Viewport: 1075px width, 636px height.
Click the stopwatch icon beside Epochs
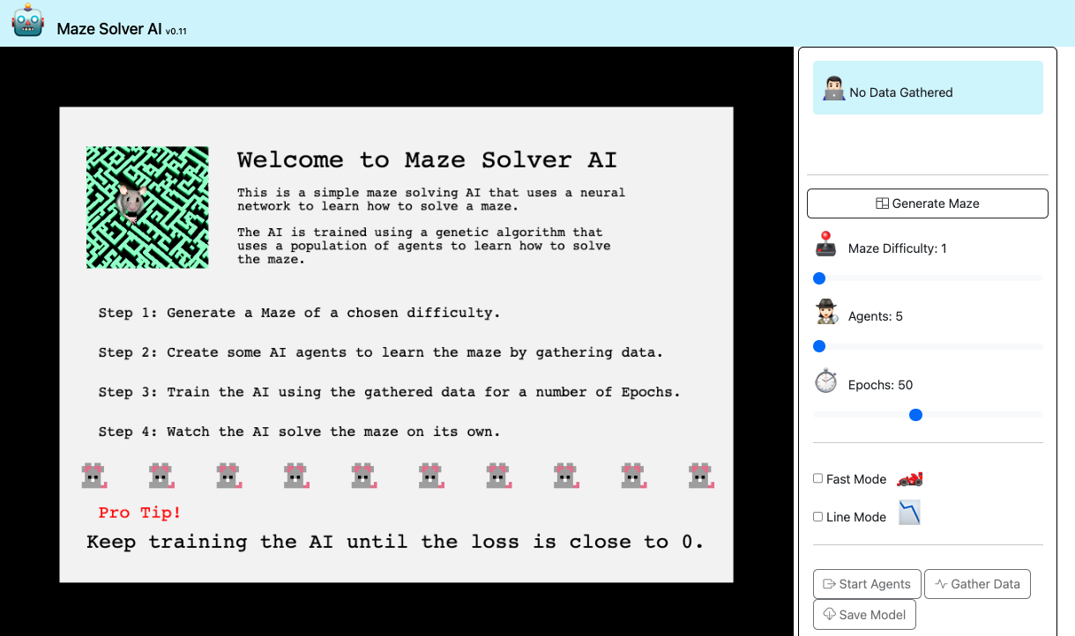click(x=825, y=382)
